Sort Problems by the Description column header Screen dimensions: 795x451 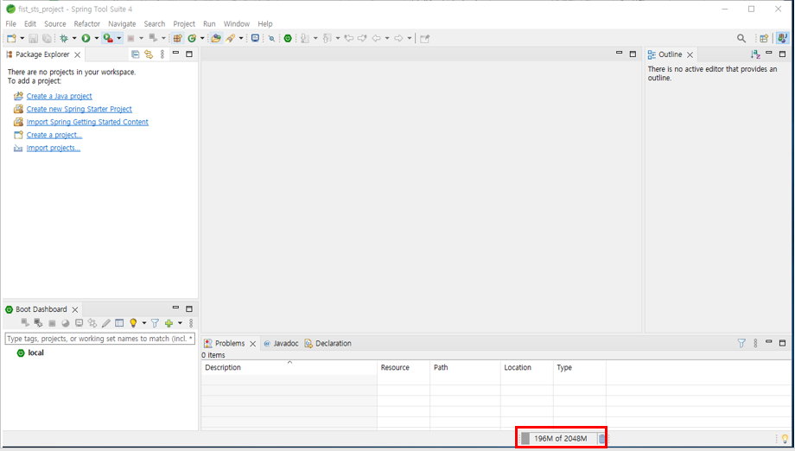289,367
